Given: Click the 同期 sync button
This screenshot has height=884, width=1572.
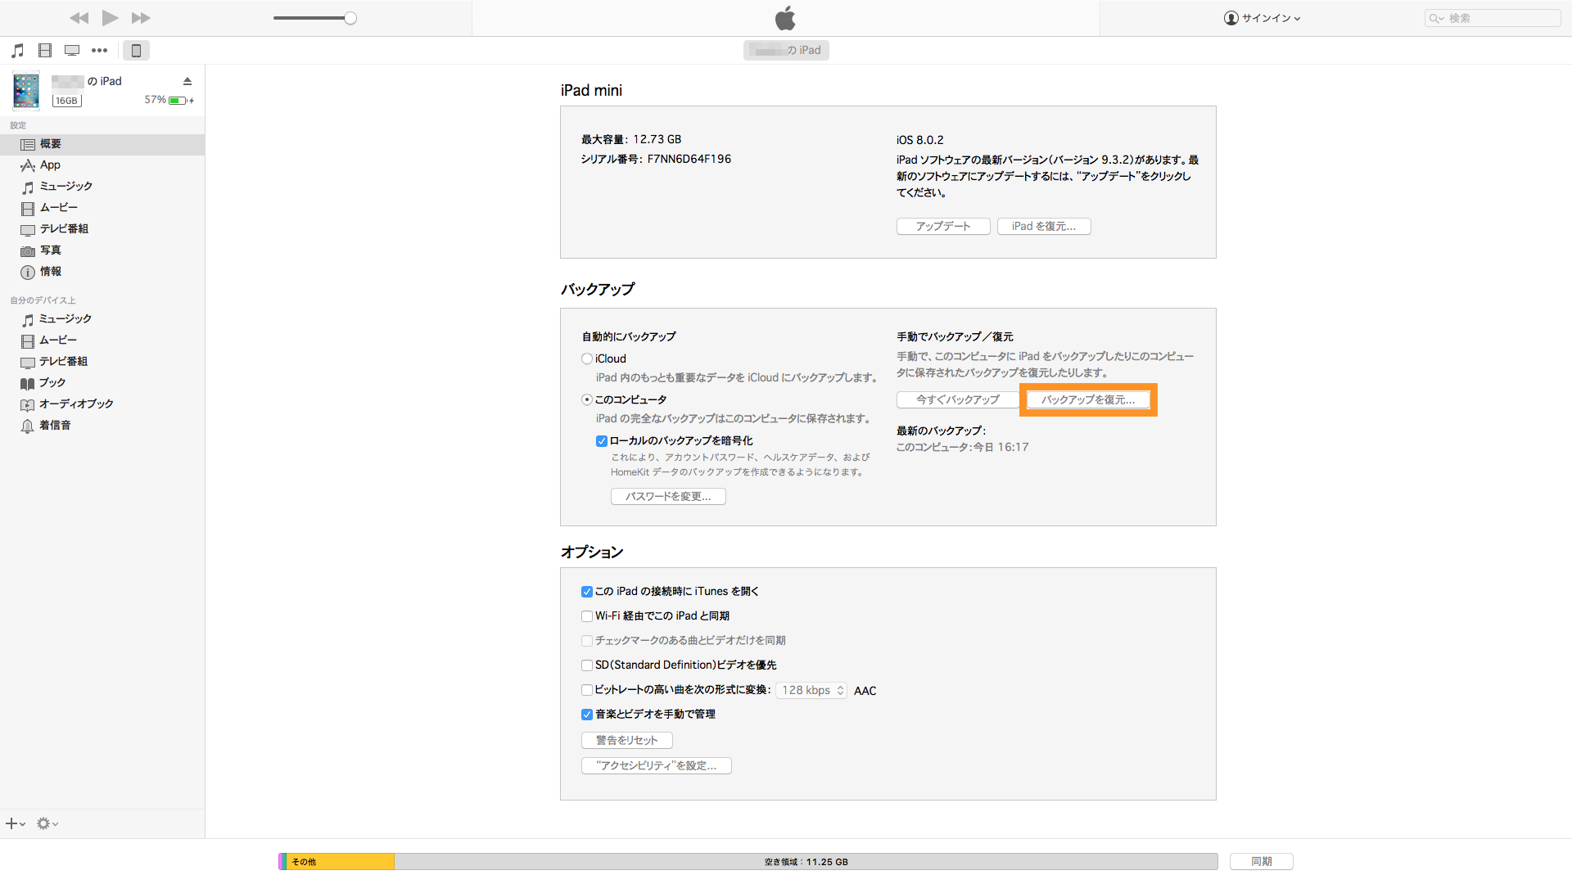Looking at the screenshot, I should [x=1262, y=862].
